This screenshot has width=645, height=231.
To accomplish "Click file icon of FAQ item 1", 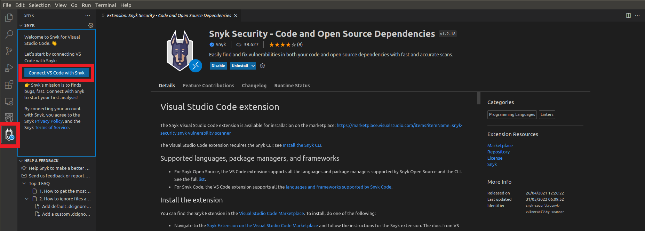I will coord(34,191).
